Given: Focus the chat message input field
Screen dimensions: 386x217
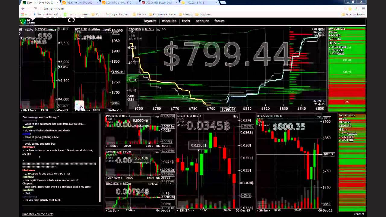Looking at the screenshot, I should [62, 208].
